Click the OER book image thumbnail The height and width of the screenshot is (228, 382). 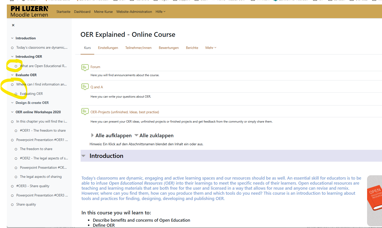pos(374,201)
